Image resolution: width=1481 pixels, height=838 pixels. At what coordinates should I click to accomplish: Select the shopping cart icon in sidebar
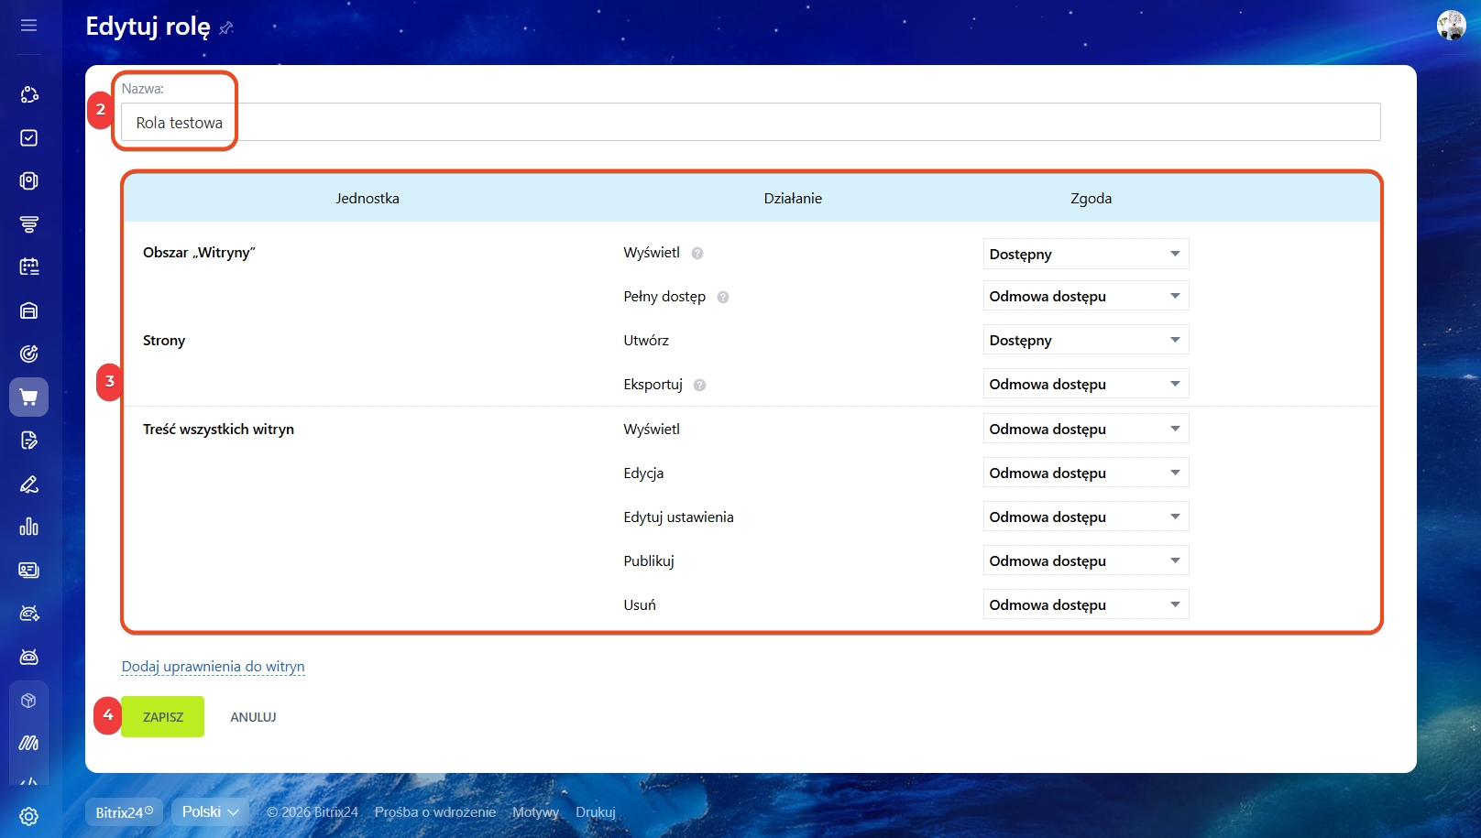pos(29,397)
